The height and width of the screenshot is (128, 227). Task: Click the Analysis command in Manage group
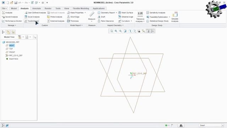tap(7, 13)
